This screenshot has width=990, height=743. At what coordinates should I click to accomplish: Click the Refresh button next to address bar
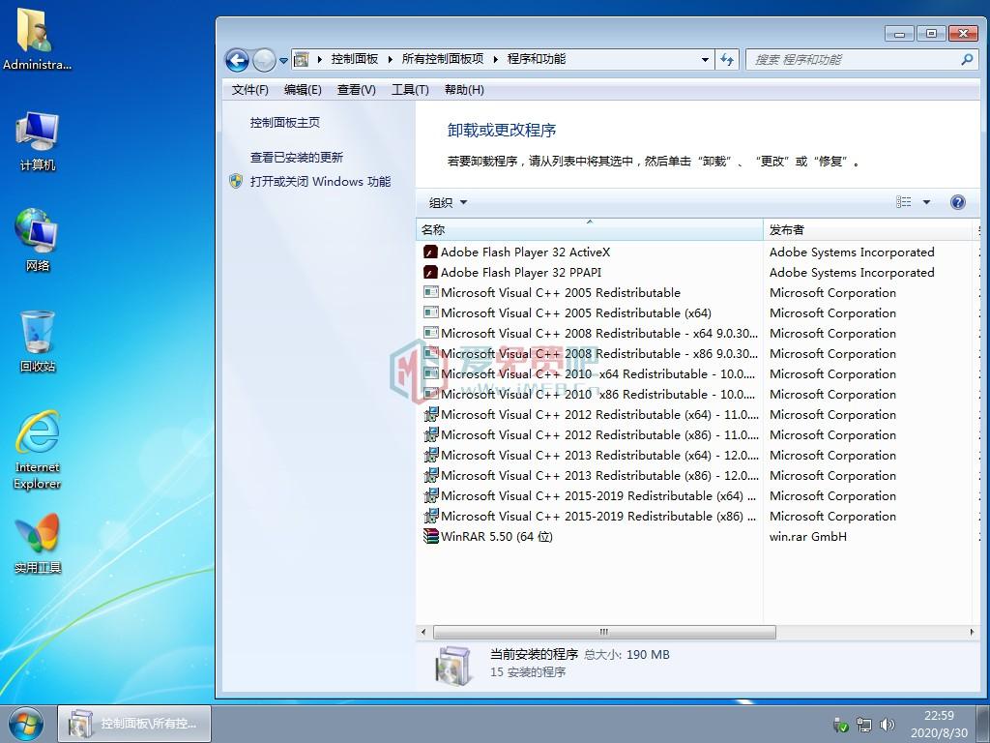[x=727, y=59]
